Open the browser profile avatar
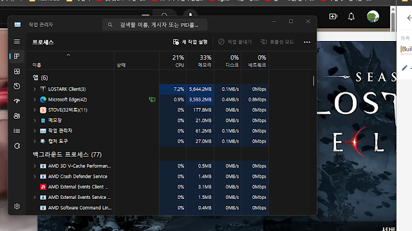The height and width of the screenshot is (231, 412). [x=373, y=17]
